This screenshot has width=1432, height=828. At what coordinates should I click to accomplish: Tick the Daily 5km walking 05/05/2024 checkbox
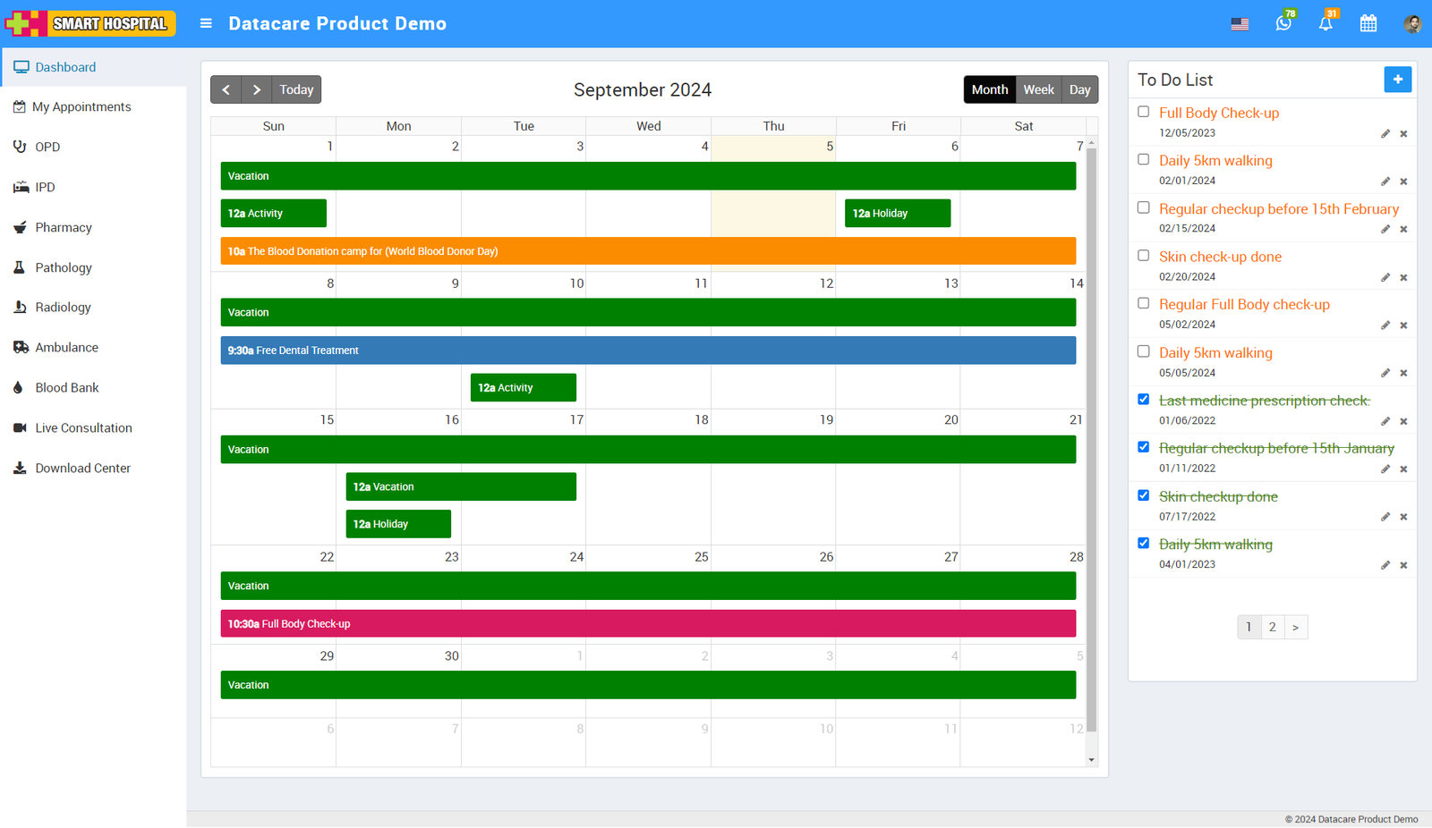click(x=1143, y=351)
